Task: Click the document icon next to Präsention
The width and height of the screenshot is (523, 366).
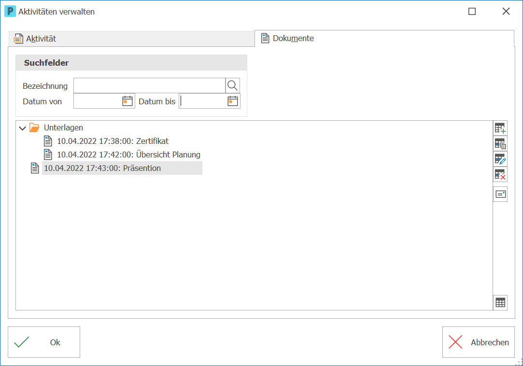Action: click(x=35, y=168)
